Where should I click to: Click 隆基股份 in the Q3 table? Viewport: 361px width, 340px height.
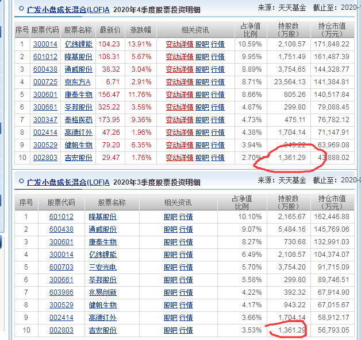pos(103,217)
